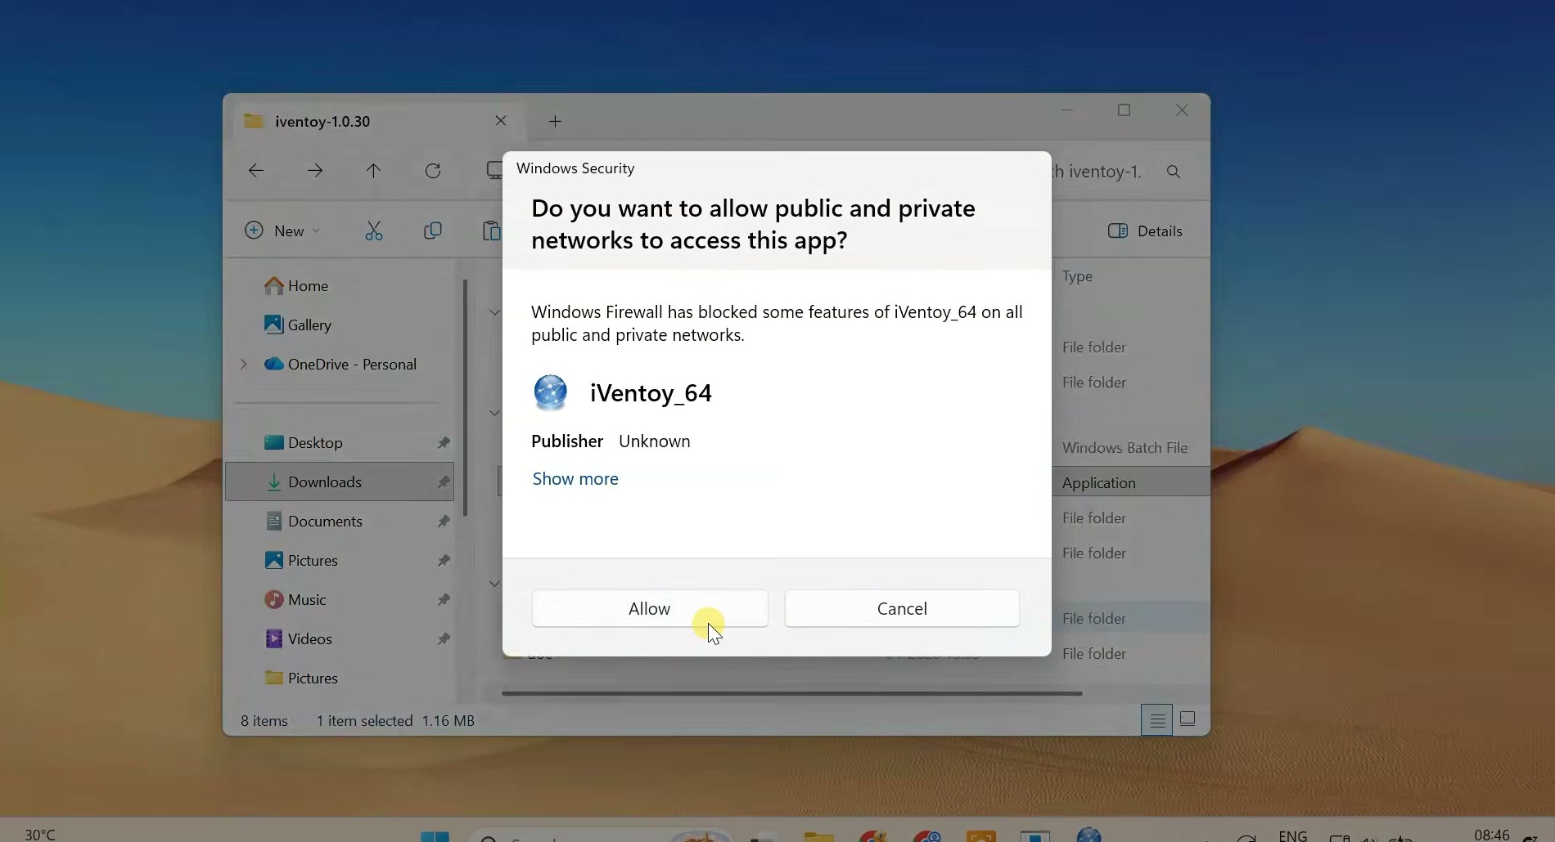The width and height of the screenshot is (1555, 842).
Task: Click the ENG language indicator
Action: pos(1292,835)
